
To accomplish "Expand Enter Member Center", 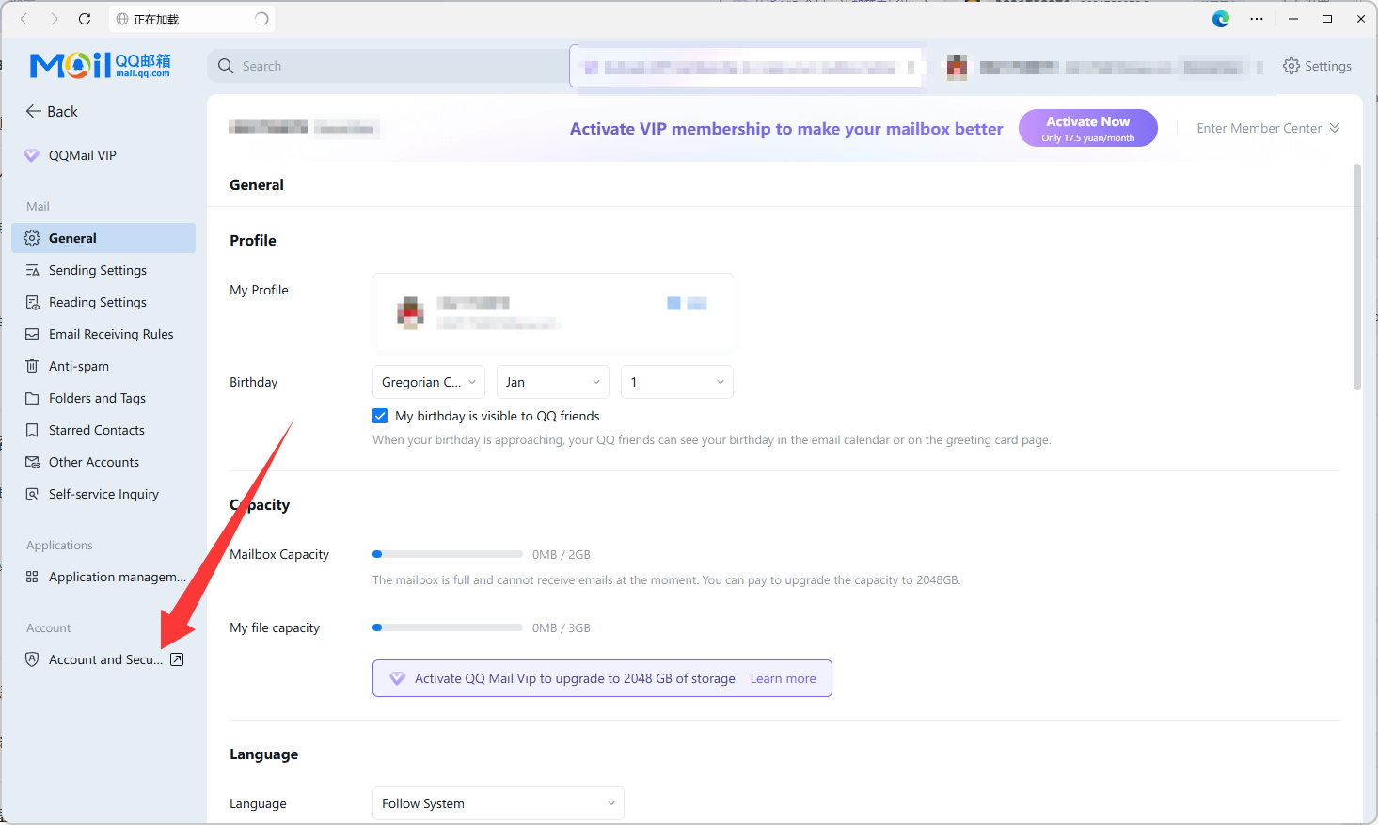I will (1268, 128).
